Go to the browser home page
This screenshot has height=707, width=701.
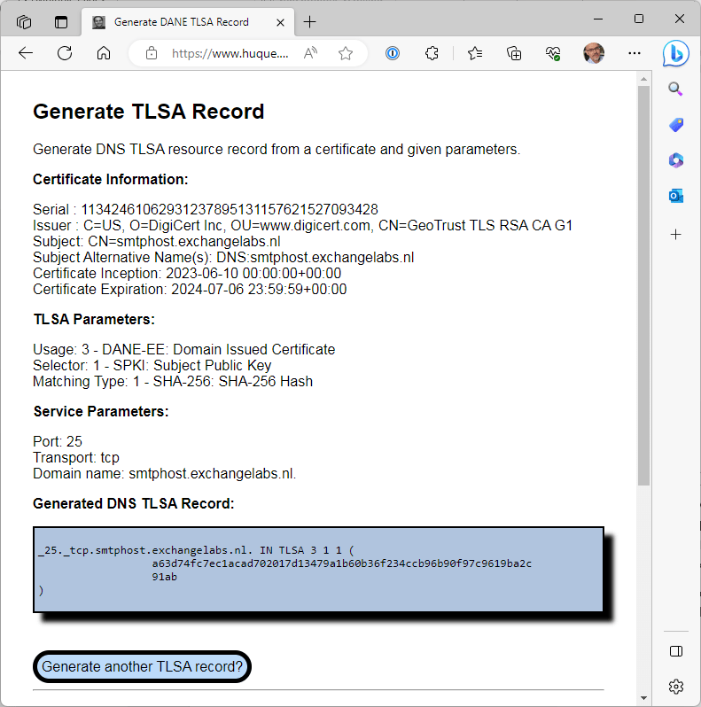click(x=104, y=53)
